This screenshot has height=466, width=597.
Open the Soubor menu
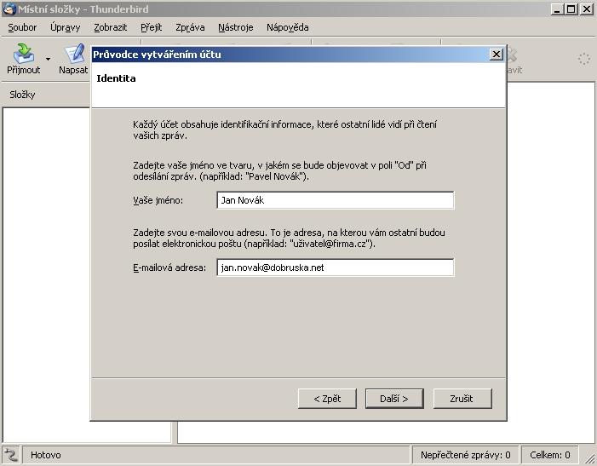click(22, 27)
